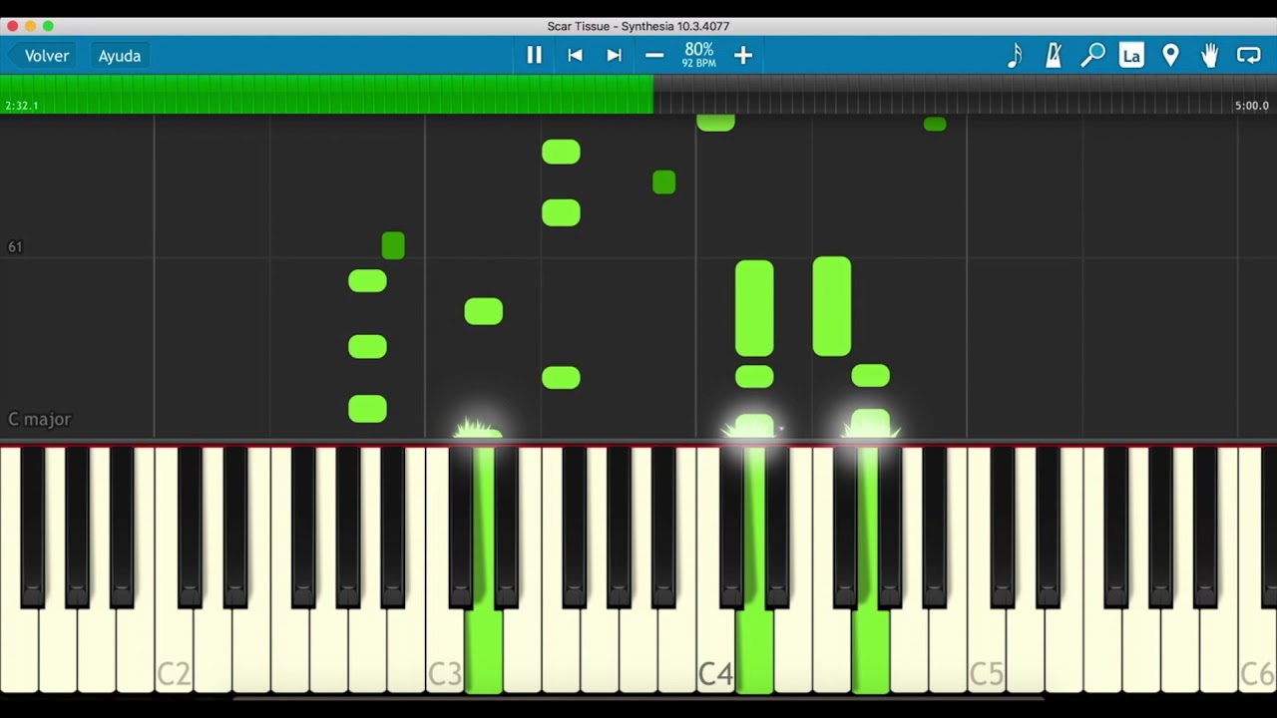Minimize the window with the yellow button

click(x=30, y=26)
